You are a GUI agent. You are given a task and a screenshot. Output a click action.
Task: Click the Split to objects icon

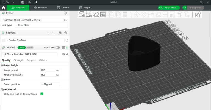[111, 15]
